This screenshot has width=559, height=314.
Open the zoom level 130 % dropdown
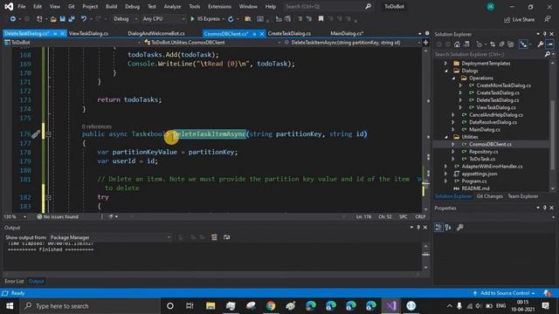pyautogui.click(x=15, y=216)
